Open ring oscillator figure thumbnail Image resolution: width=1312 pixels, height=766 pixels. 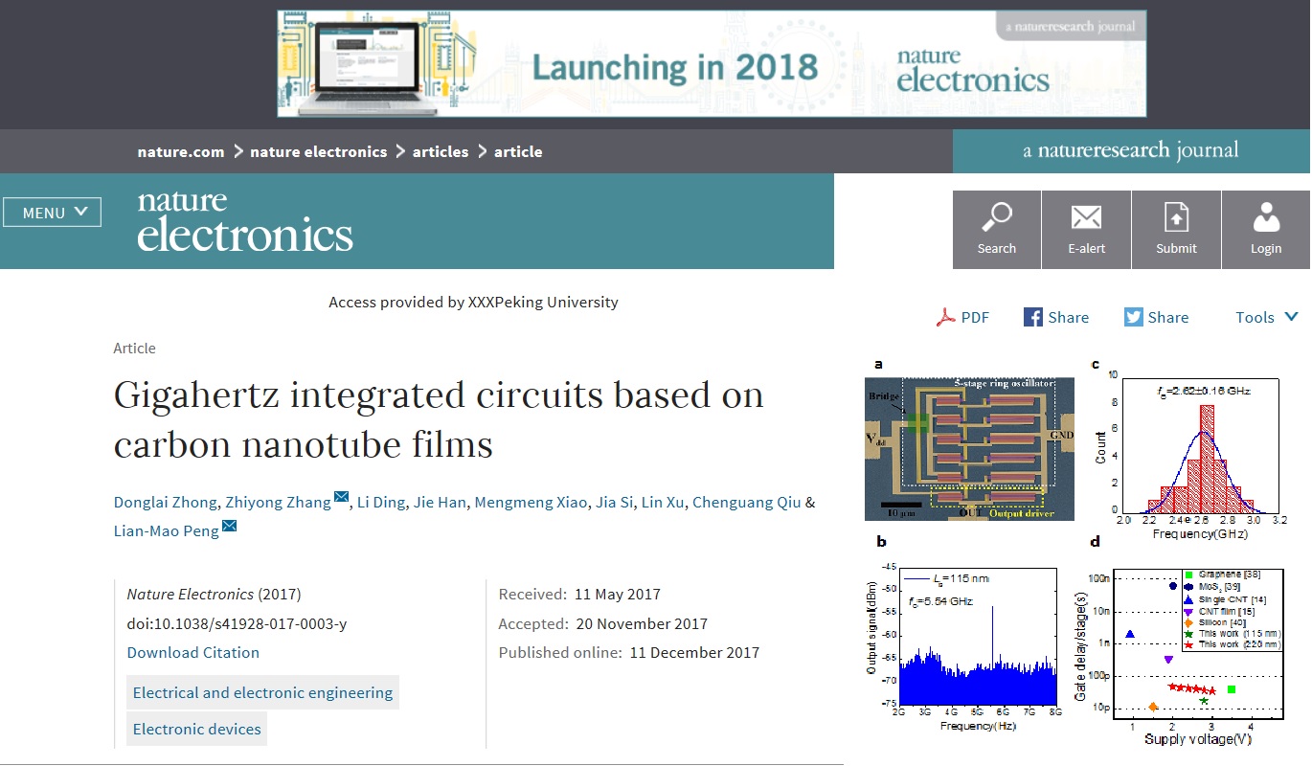969,448
